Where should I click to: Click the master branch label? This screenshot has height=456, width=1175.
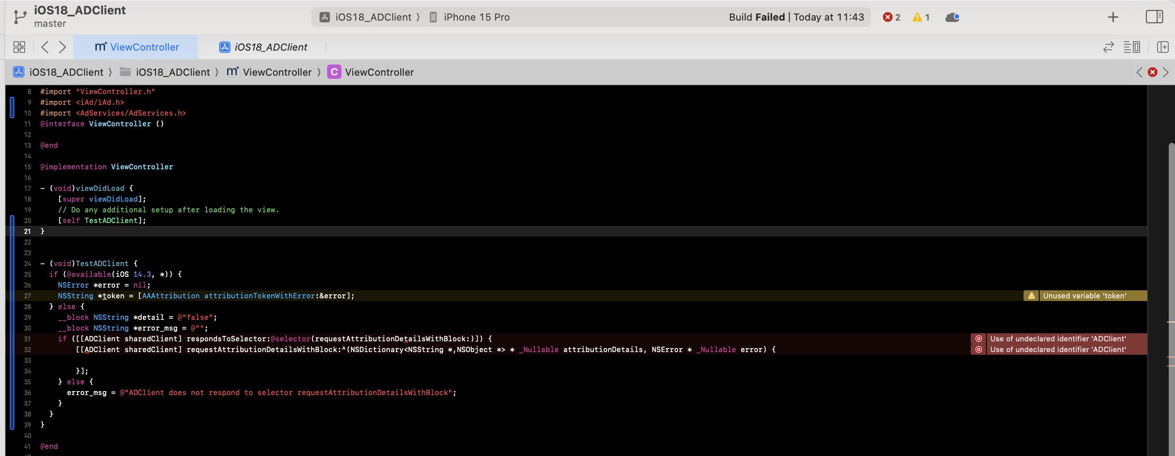[50, 24]
